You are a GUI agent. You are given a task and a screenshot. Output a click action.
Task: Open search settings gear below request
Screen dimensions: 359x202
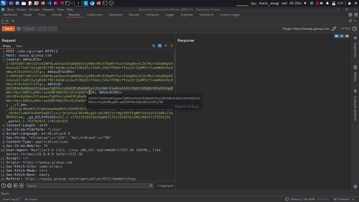point(9,186)
